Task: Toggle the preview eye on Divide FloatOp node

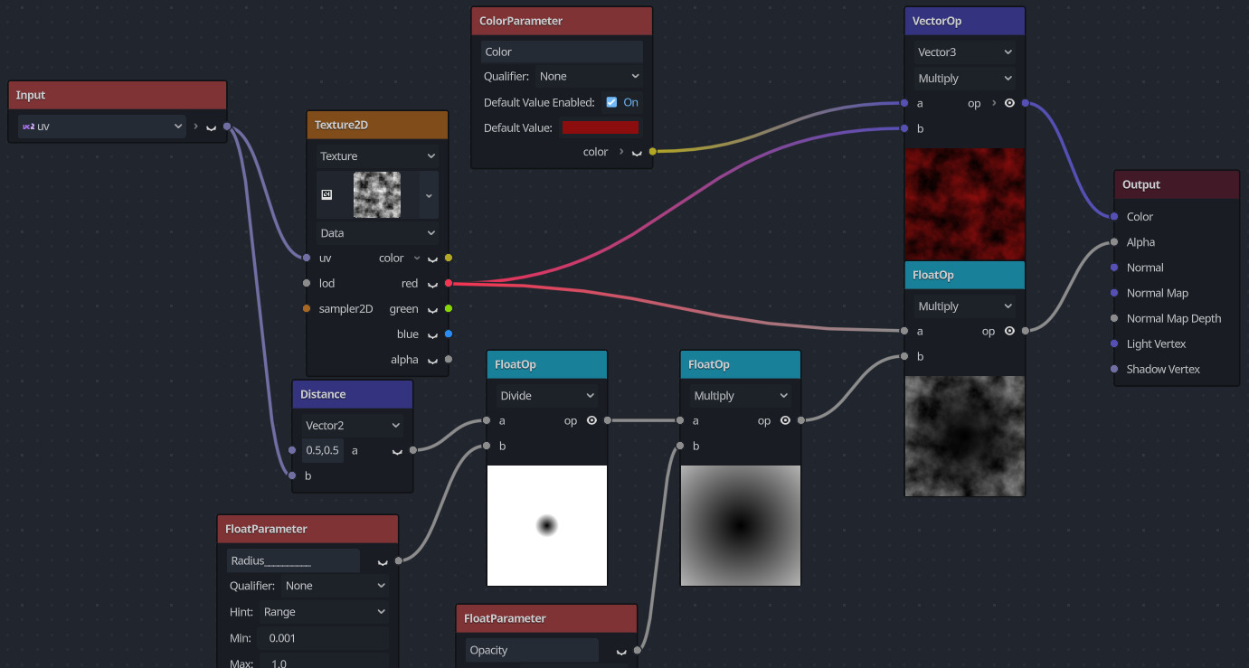Action: click(591, 420)
